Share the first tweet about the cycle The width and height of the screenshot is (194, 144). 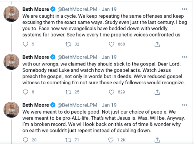(157, 44)
